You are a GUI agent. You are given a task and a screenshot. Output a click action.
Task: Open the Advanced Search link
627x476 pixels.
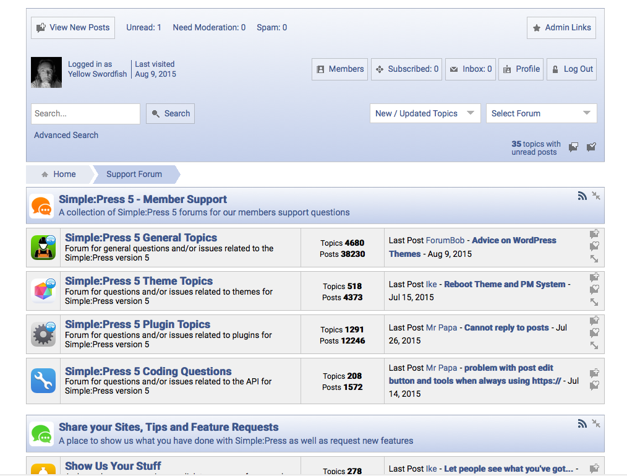tap(66, 135)
